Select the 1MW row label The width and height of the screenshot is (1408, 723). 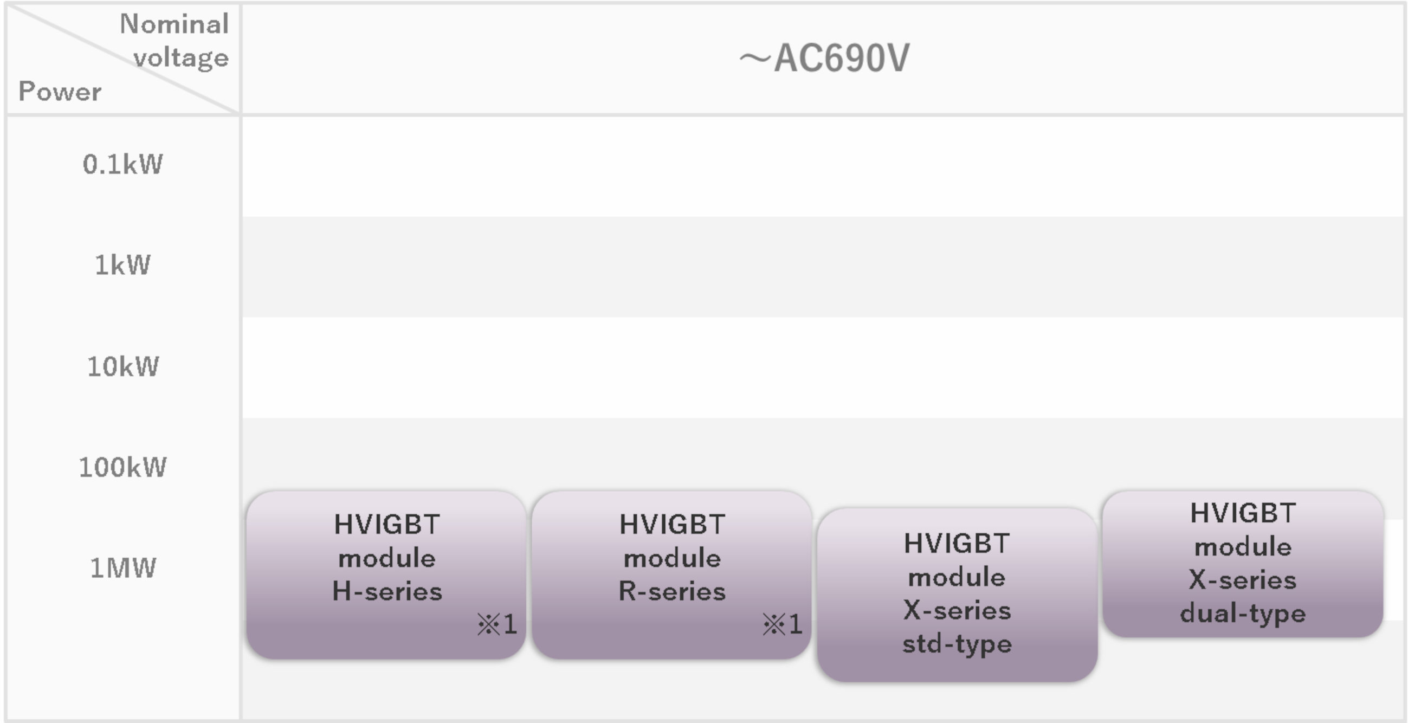pos(123,568)
